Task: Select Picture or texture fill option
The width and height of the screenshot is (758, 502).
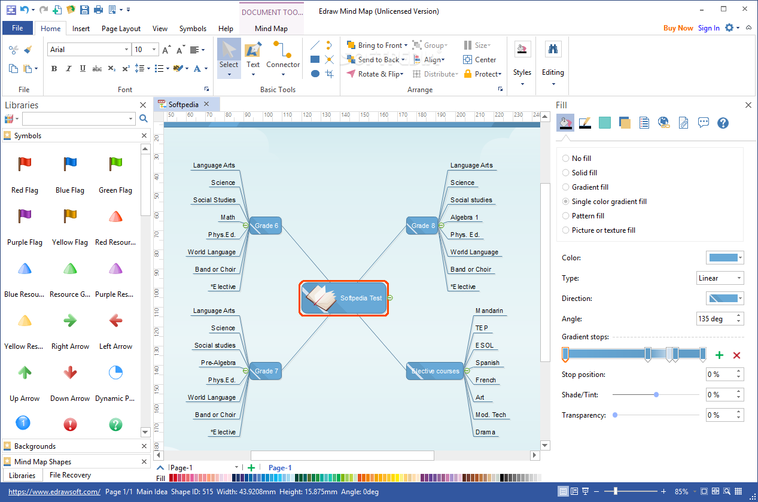Action: (x=599, y=230)
